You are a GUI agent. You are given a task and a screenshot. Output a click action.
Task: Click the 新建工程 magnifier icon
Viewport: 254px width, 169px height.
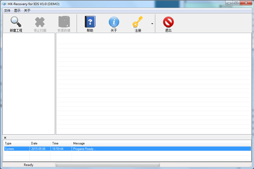[x=16, y=22]
